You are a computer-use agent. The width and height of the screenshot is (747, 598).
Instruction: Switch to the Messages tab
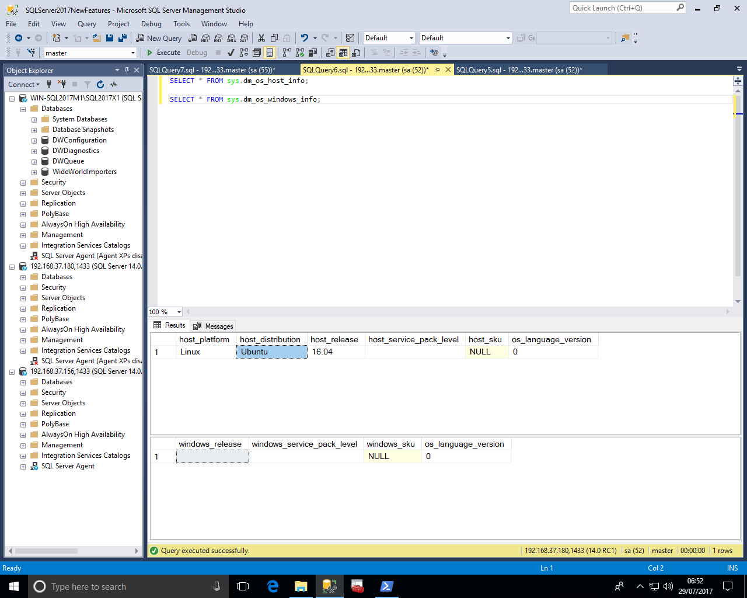coord(214,326)
